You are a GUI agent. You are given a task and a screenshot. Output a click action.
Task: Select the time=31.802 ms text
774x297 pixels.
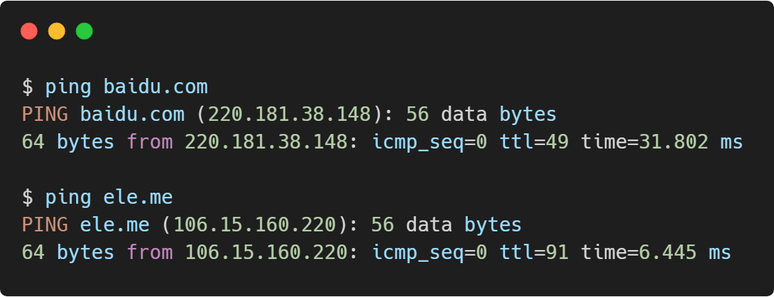(x=661, y=142)
